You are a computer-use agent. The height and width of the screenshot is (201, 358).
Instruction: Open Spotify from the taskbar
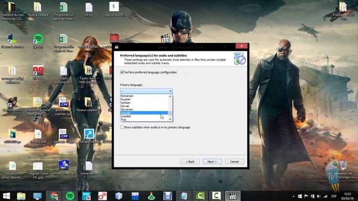[70, 196]
